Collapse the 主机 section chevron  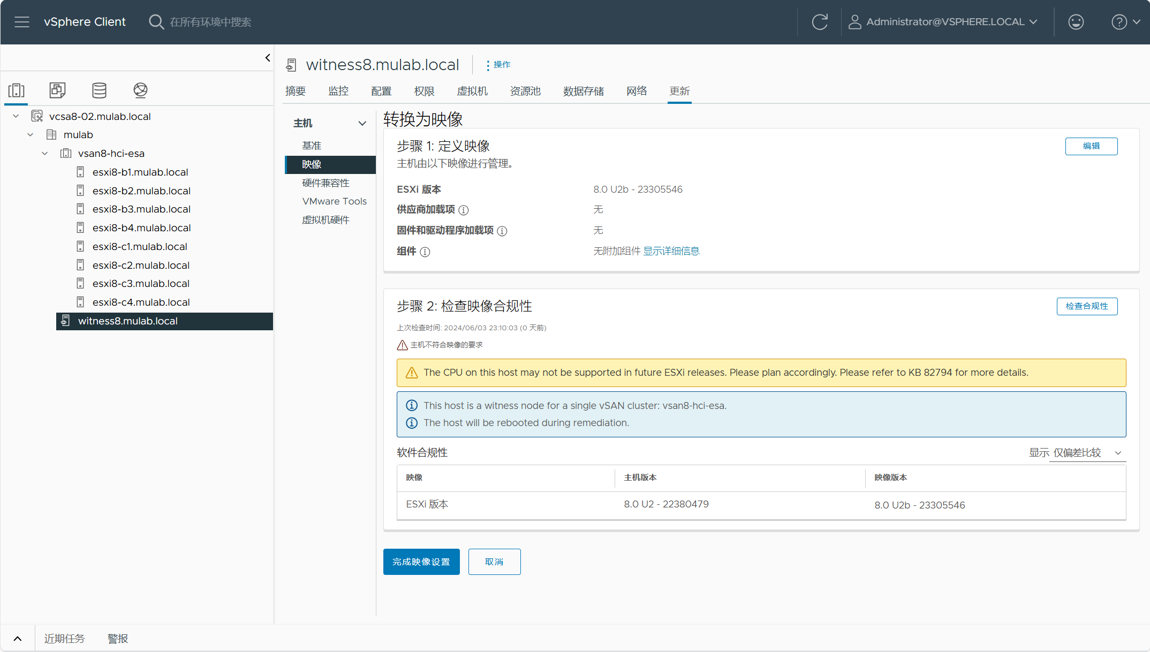click(362, 123)
